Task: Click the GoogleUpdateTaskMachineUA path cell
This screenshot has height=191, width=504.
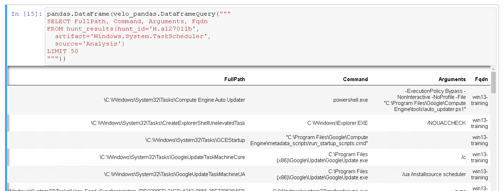Action: point(175,174)
